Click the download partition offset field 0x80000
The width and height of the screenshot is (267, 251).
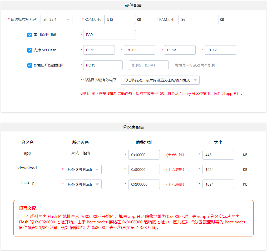pos(144,170)
